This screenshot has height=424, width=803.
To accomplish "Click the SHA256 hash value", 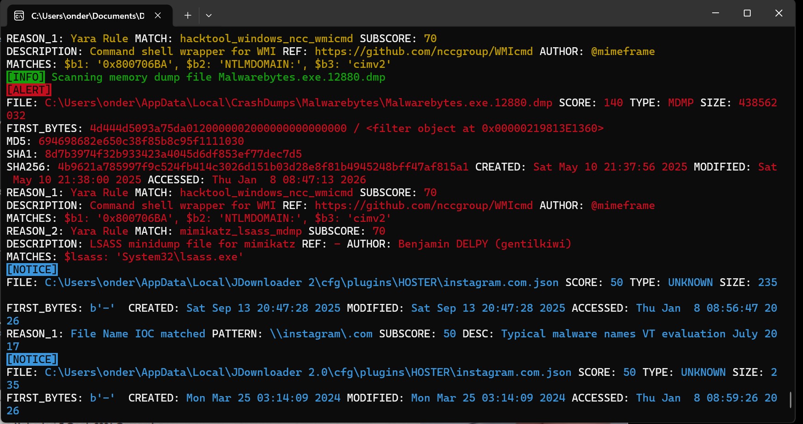I will pyautogui.click(x=263, y=167).
